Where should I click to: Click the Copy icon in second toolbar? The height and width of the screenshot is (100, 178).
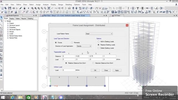click(6, 12)
